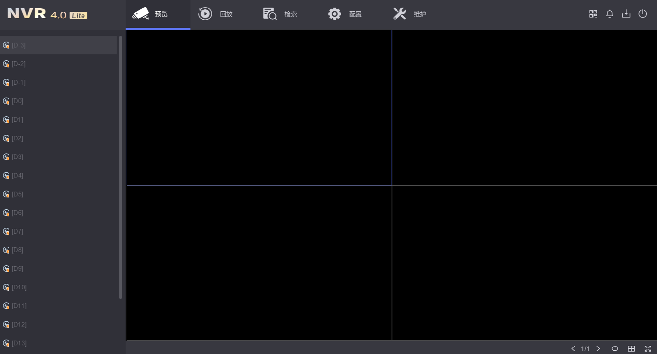The height and width of the screenshot is (354, 657).
Task: Open the alarm notification bell
Action: [x=609, y=14]
